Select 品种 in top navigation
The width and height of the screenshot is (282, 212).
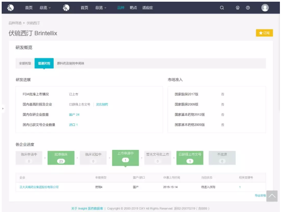121,8
